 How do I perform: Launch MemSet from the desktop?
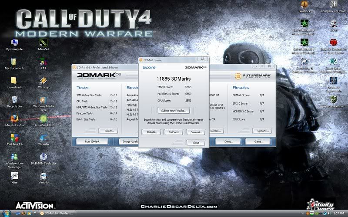[x=43, y=45]
